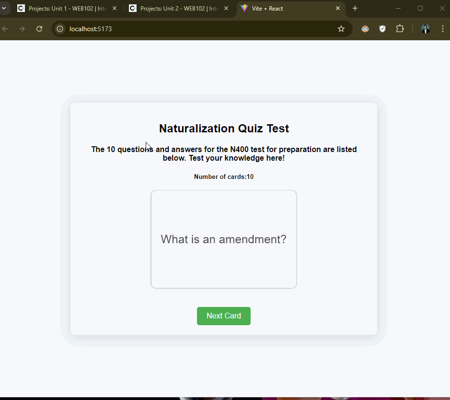Flip the amendment question flashcard
The height and width of the screenshot is (400, 450).
[x=223, y=239]
